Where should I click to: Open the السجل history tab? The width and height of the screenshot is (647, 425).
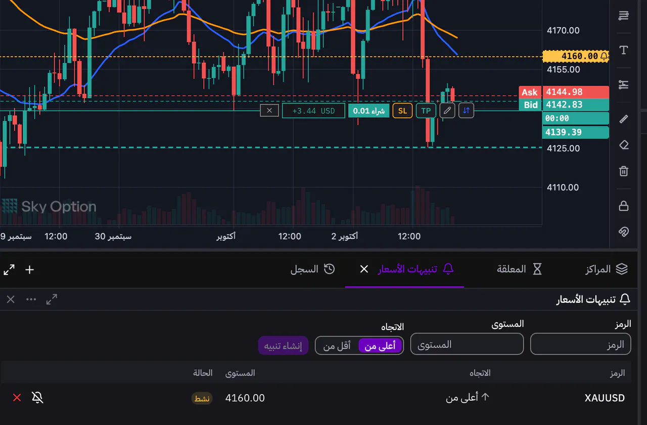(x=312, y=269)
